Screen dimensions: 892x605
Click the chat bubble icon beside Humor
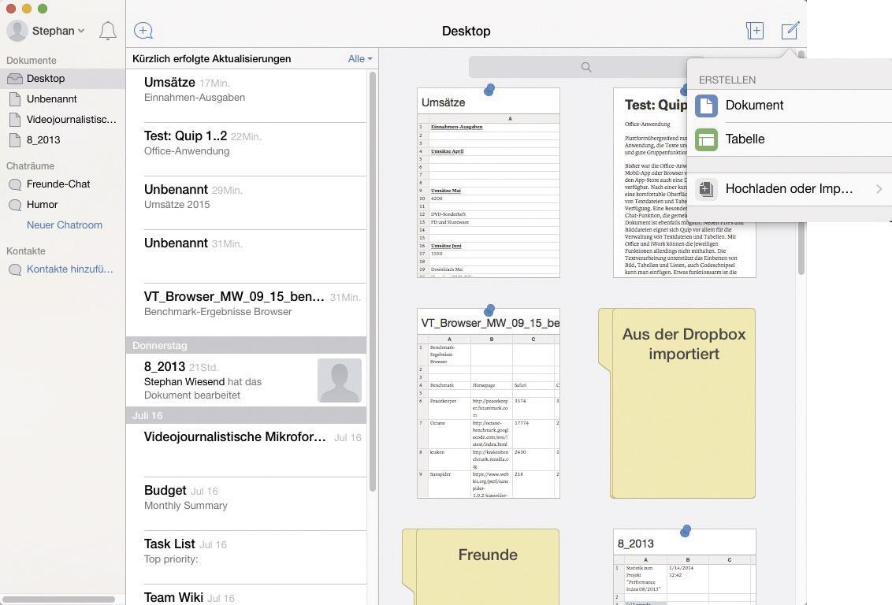point(17,204)
